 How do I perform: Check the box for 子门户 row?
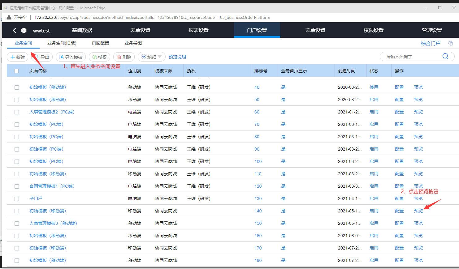[x=17, y=199]
